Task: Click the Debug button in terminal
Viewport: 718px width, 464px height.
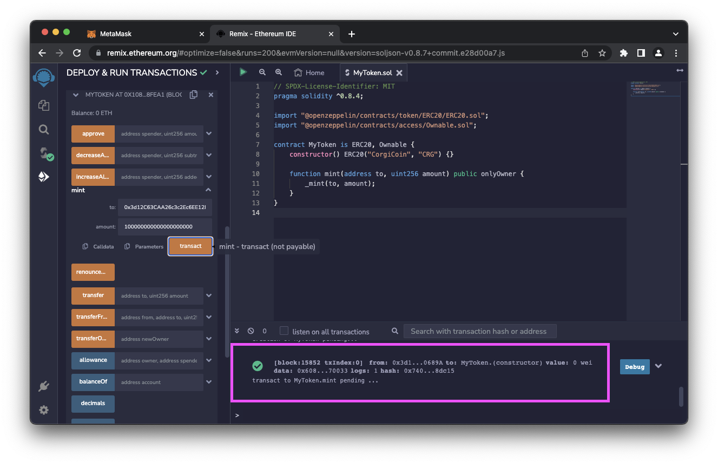Action: pyautogui.click(x=635, y=367)
